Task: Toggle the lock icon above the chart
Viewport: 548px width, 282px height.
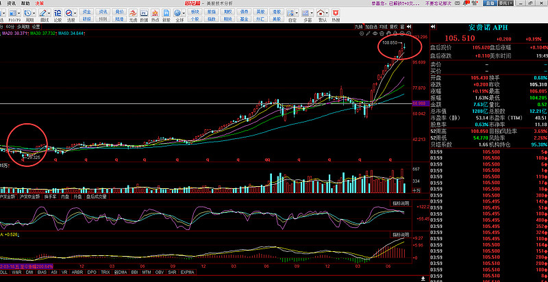Action: [395, 34]
